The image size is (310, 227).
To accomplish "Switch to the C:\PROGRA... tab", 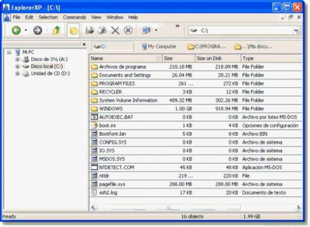I will coord(206,47).
